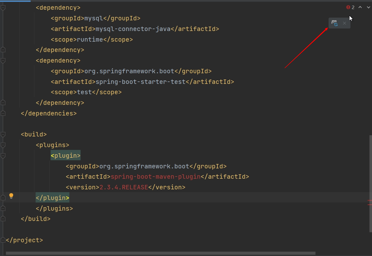Click the runtime scope value
Viewport: 372px width, 256px height.
click(90, 39)
